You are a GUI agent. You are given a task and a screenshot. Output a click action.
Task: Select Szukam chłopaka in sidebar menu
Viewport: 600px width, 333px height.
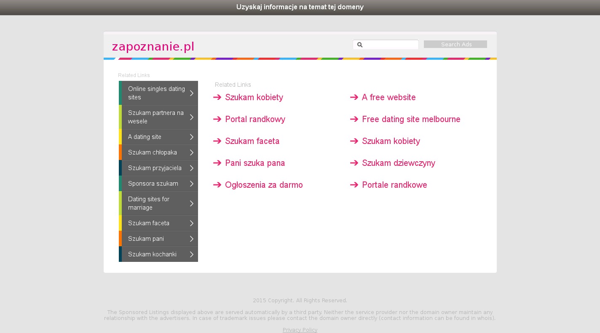coord(153,152)
